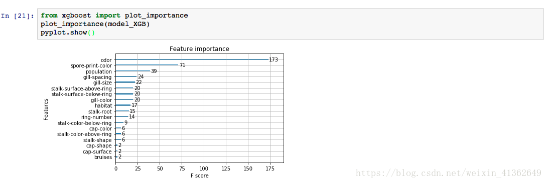
Task: Click the plot_importance(model_XGB) code line
Action: [x=95, y=24]
